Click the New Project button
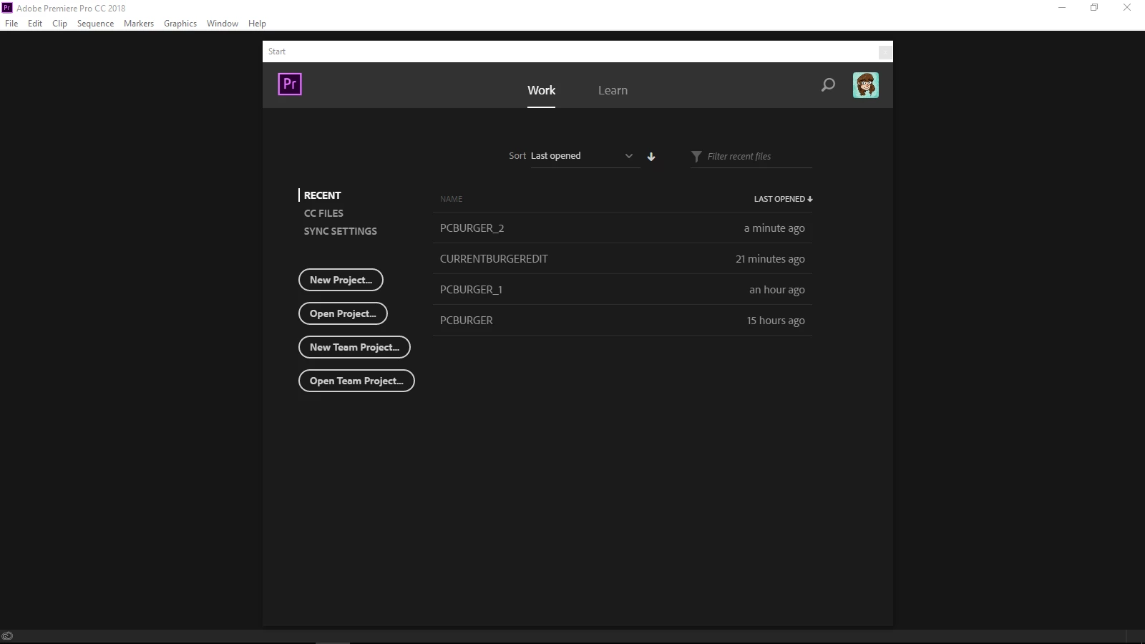This screenshot has width=1145, height=644. point(341,280)
